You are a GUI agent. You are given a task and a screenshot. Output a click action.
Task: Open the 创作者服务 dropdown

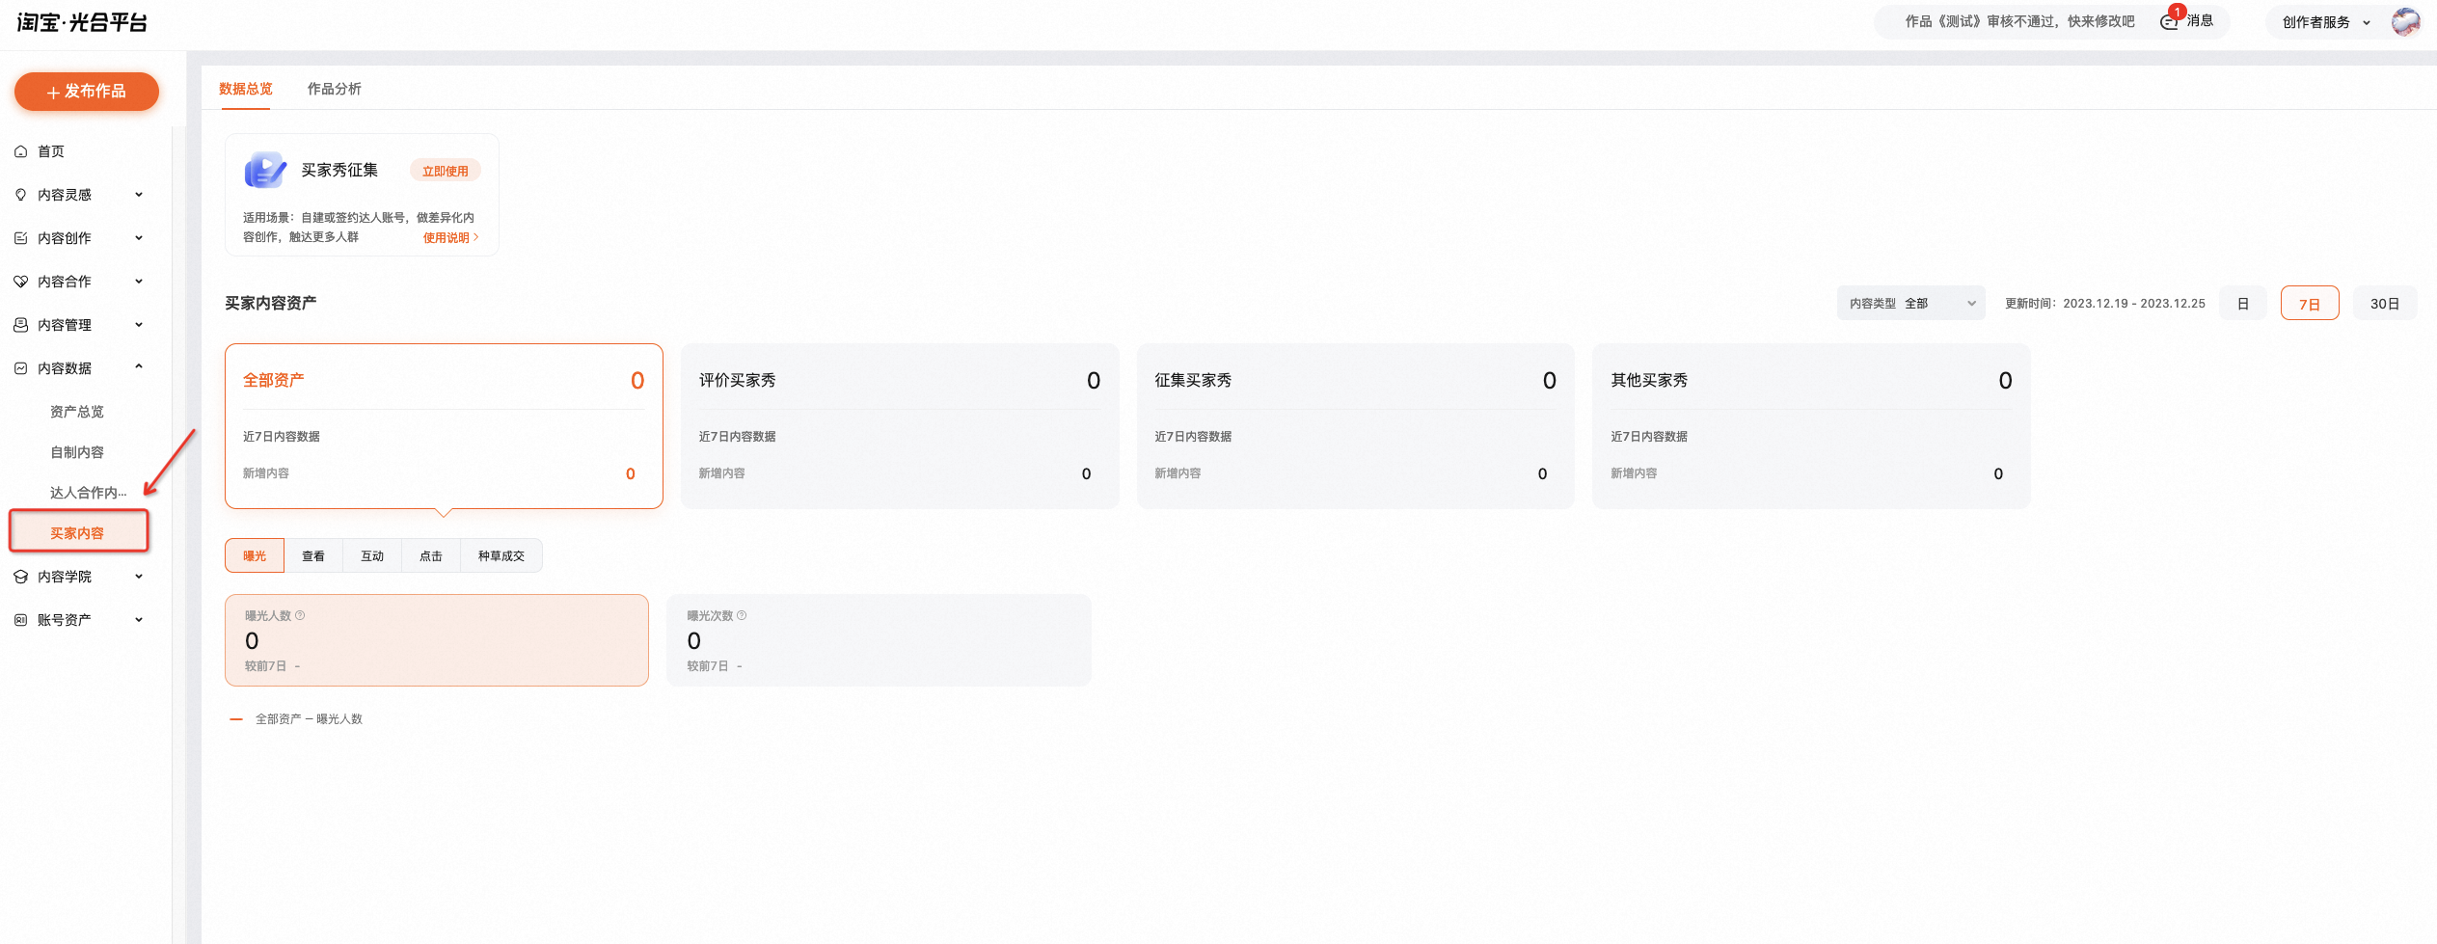pos(2326,22)
